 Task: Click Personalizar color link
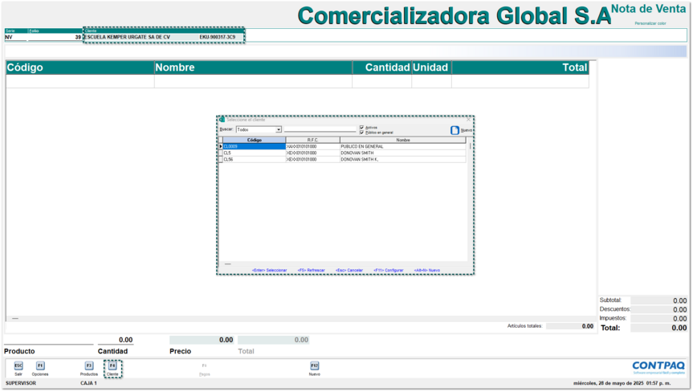point(650,23)
